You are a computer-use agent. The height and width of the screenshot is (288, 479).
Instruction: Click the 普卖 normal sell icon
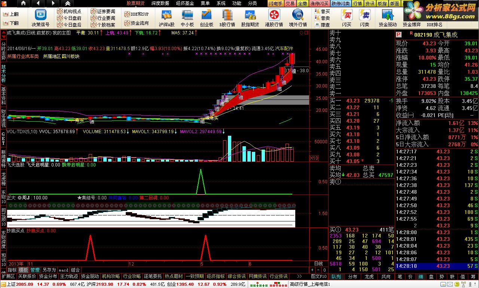point(322,18)
